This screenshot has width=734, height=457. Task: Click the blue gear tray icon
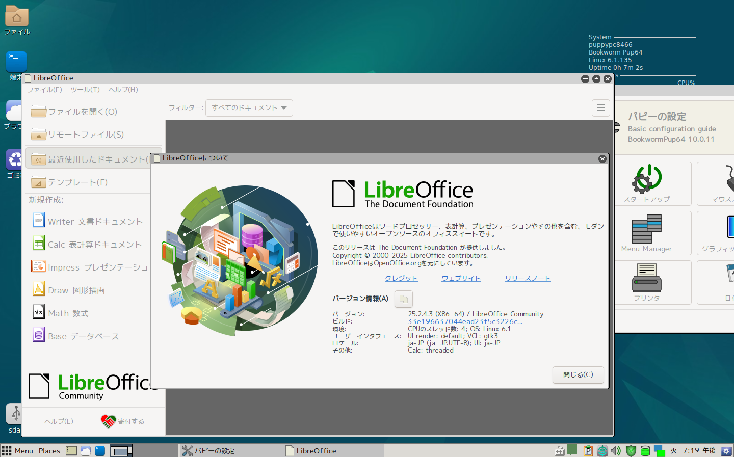[726, 451]
